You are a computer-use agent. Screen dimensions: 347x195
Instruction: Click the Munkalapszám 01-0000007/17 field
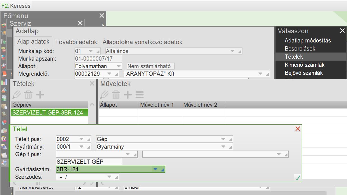click(98, 59)
